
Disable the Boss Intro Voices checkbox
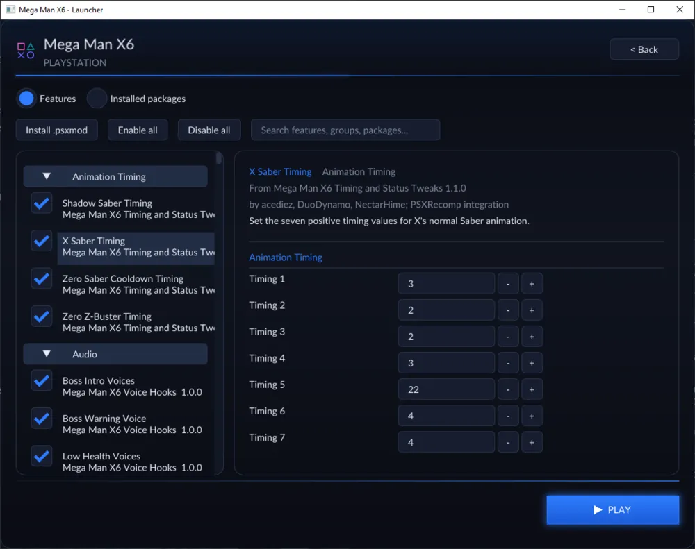tap(42, 381)
